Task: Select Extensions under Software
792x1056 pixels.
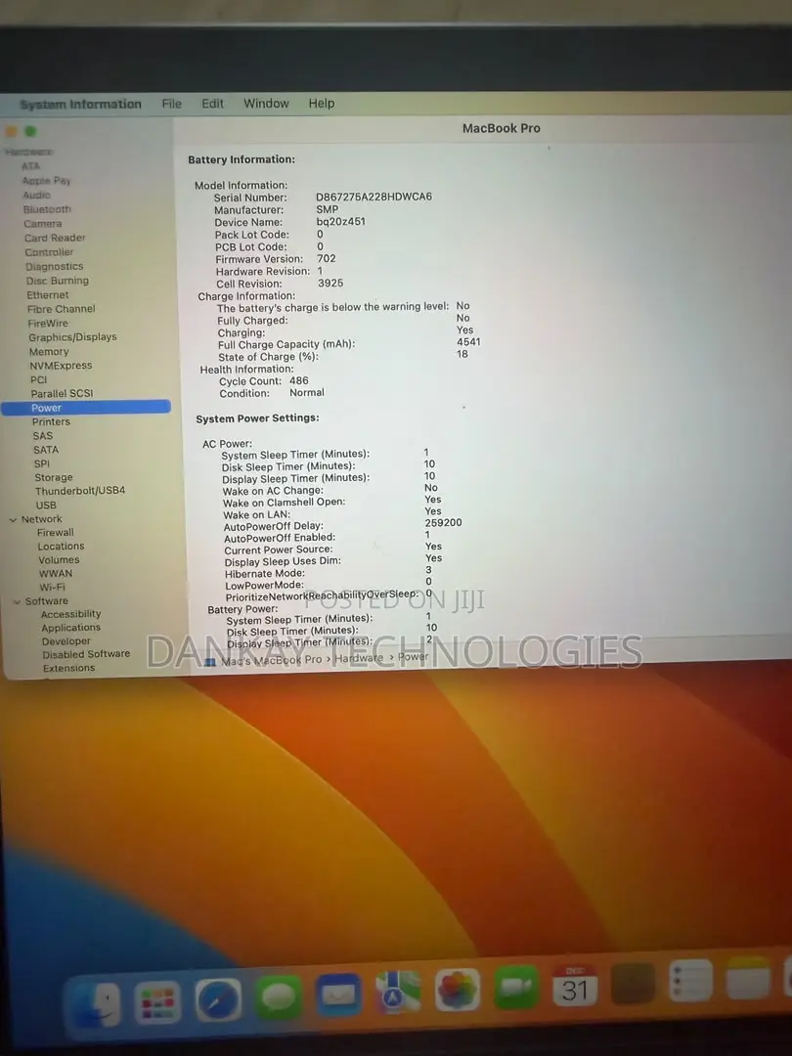Action: pos(68,668)
